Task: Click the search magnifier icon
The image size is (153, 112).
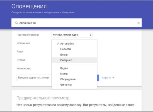Action: point(17,23)
